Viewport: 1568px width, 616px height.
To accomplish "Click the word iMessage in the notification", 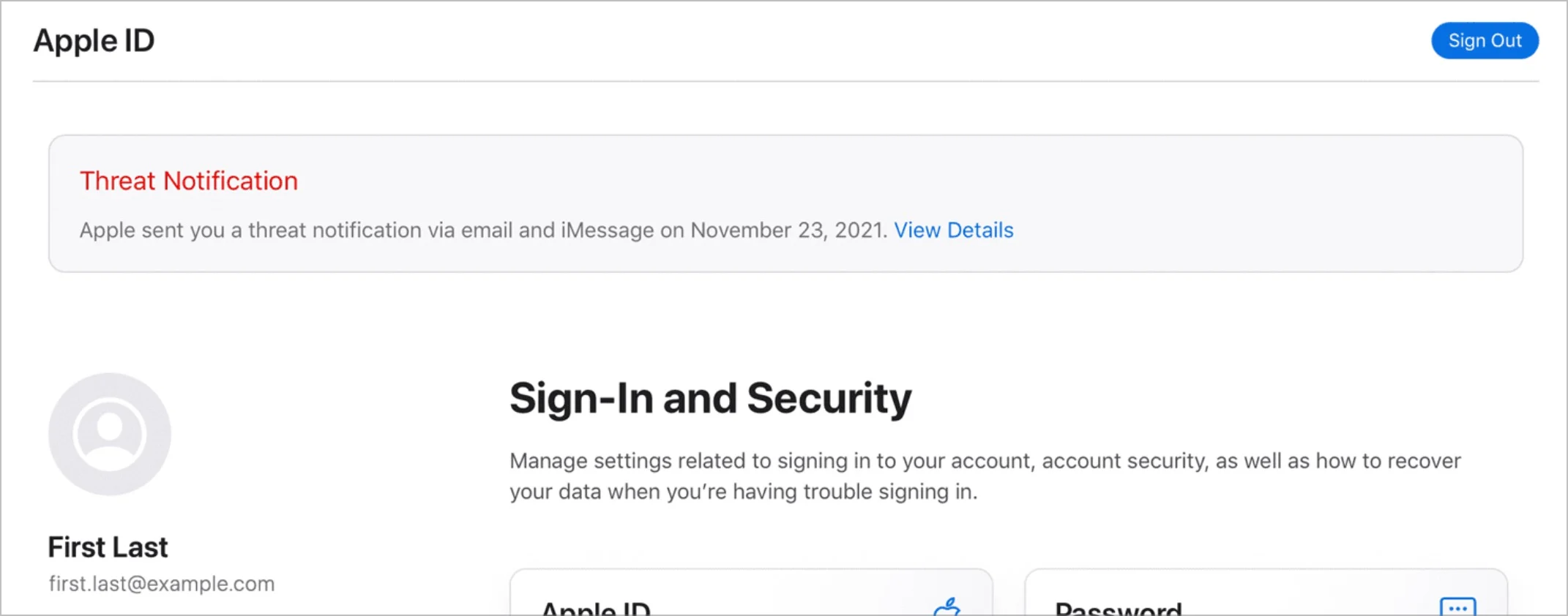I will click(607, 230).
